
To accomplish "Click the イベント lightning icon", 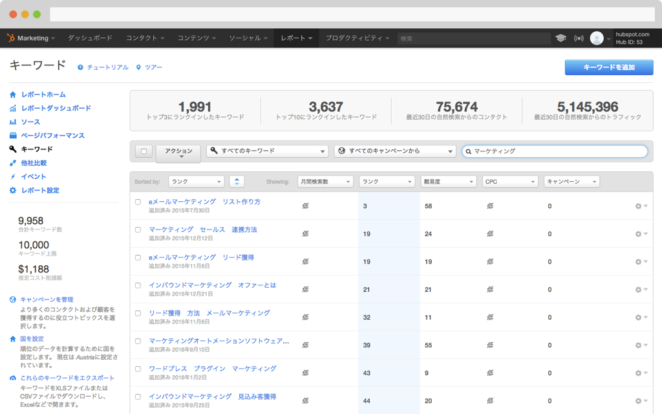I will (13, 177).
